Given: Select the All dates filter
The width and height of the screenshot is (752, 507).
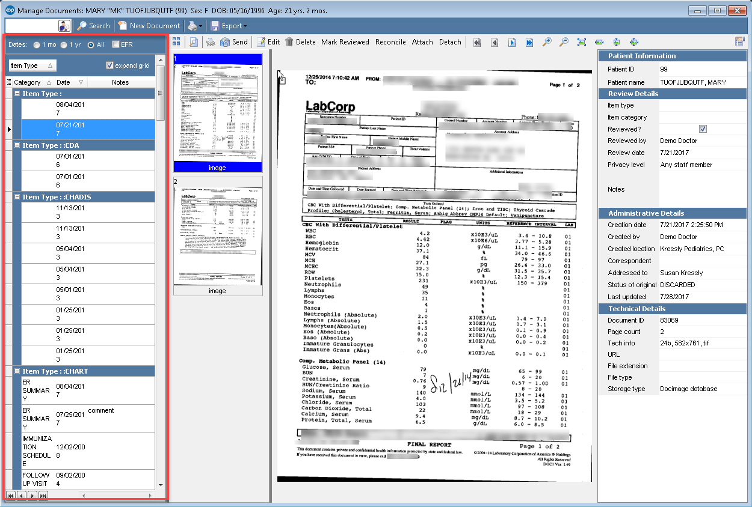Looking at the screenshot, I should 91,45.
